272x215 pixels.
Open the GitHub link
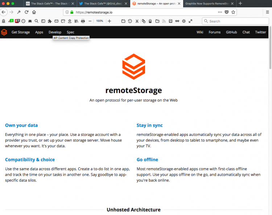click(231, 32)
